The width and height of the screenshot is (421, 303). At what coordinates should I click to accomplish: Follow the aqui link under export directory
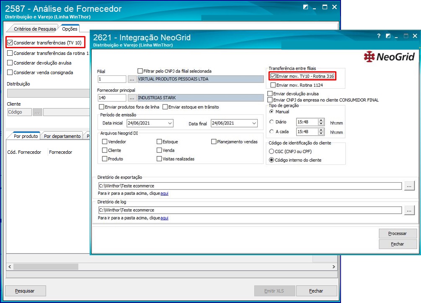164,193
